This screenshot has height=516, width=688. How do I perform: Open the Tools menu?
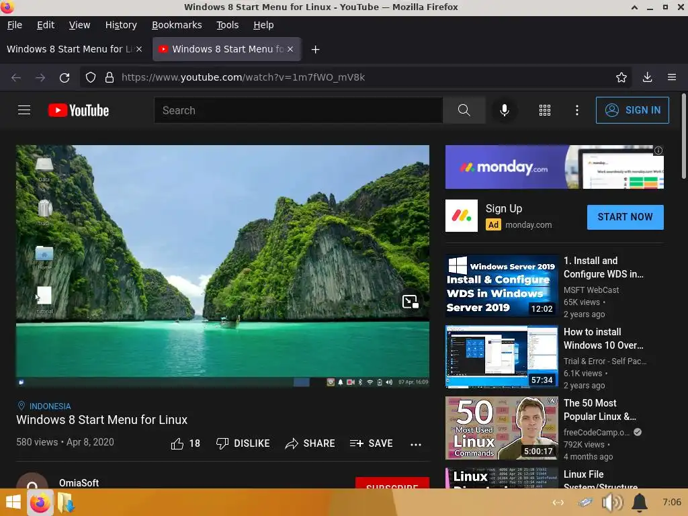227,25
